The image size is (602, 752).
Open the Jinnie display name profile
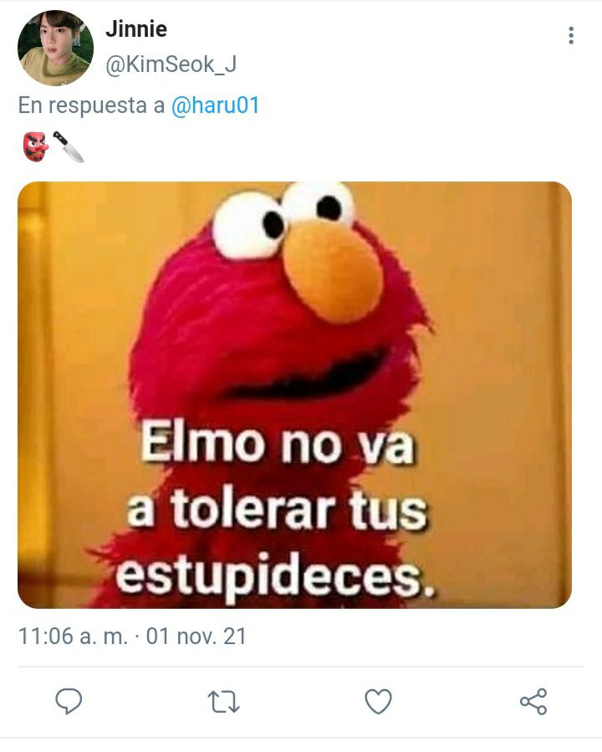tap(136, 29)
